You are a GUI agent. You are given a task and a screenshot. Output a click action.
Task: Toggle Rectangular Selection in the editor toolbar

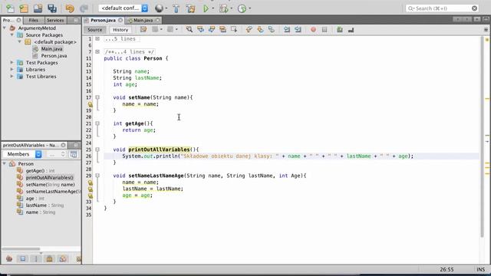tap(234, 29)
